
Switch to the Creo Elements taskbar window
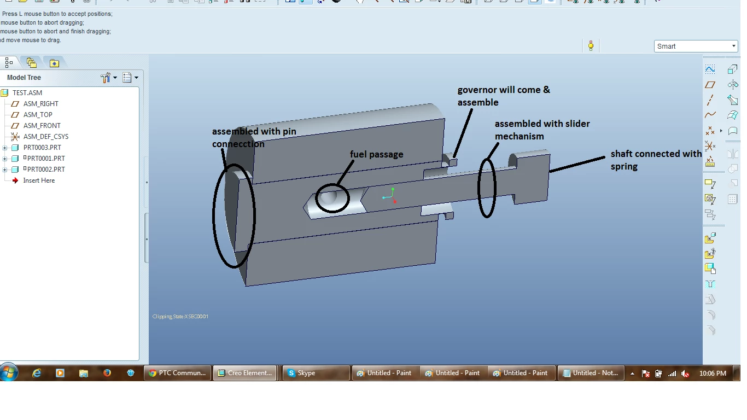pos(246,373)
